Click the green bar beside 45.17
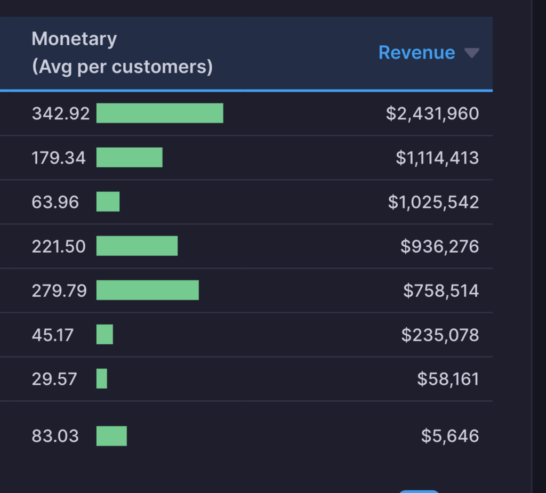 coord(105,334)
